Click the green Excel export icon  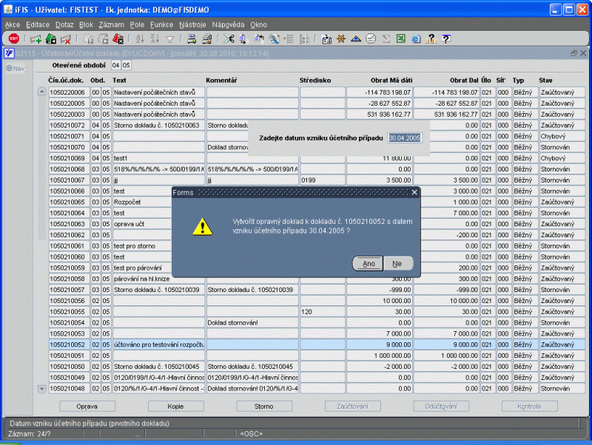(401, 38)
